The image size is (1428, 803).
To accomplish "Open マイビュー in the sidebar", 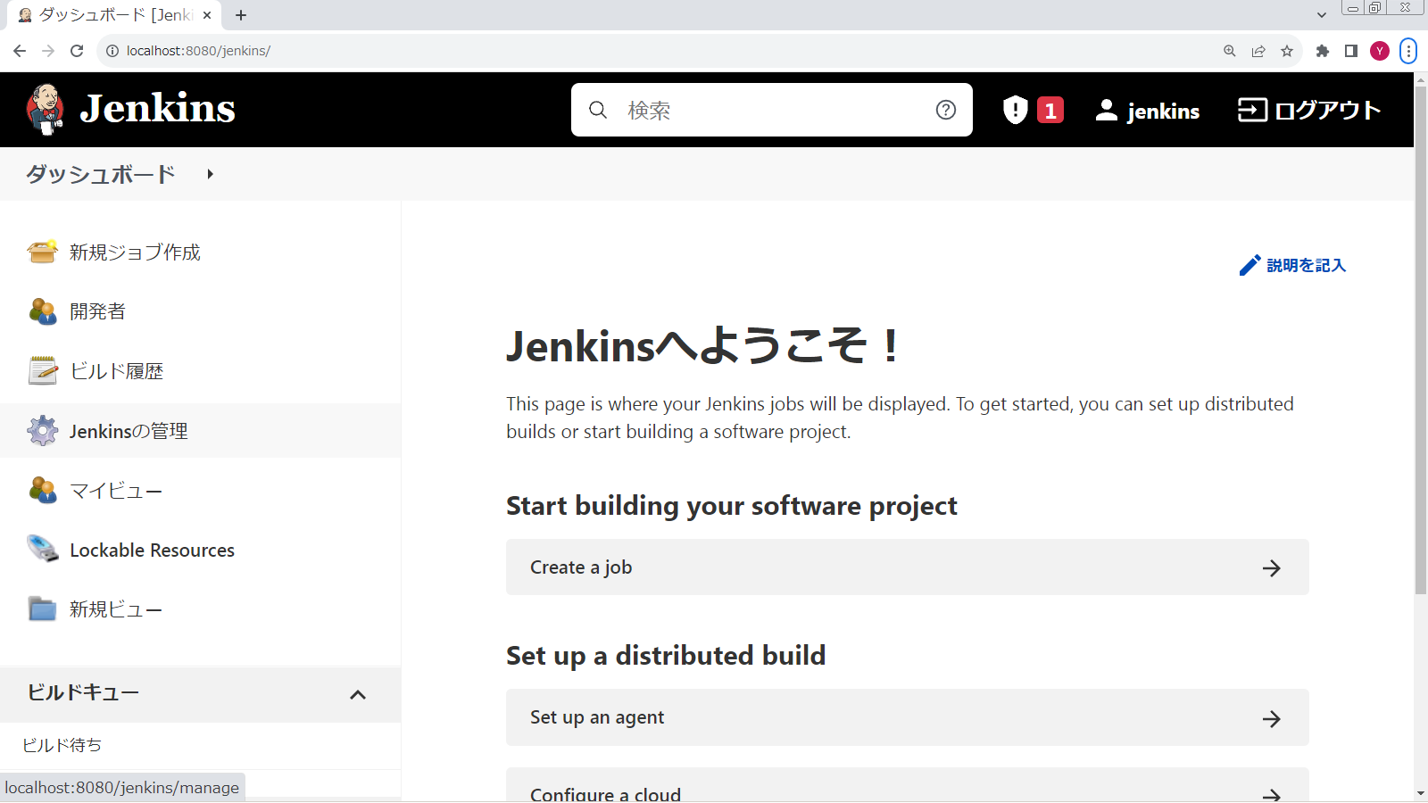I will tap(116, 491).
